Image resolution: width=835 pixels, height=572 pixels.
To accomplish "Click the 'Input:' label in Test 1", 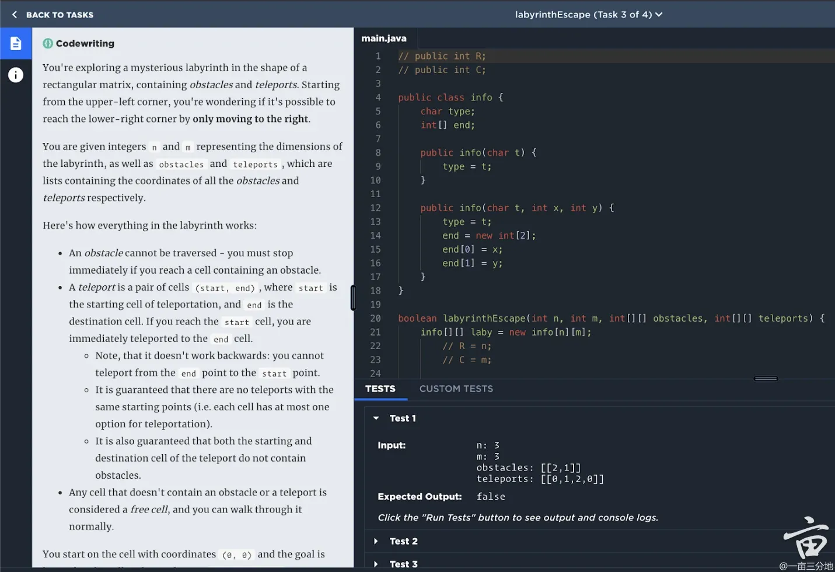I will [392, 445].
